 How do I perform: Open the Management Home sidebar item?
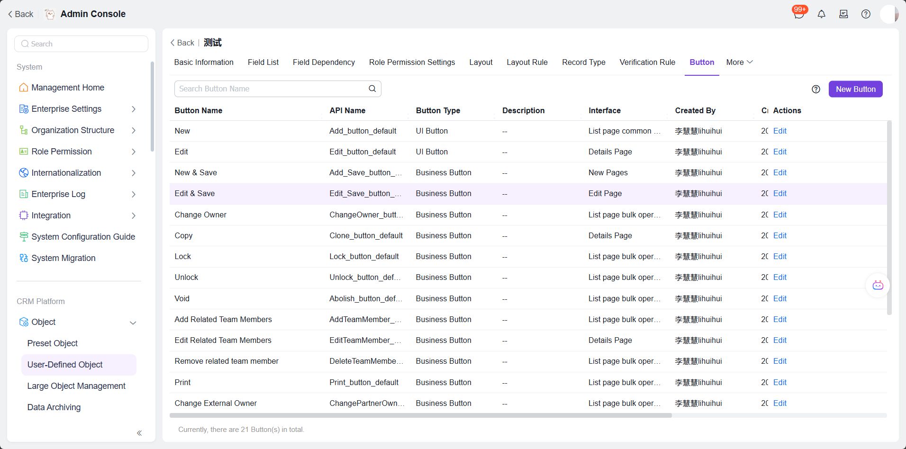67,88
